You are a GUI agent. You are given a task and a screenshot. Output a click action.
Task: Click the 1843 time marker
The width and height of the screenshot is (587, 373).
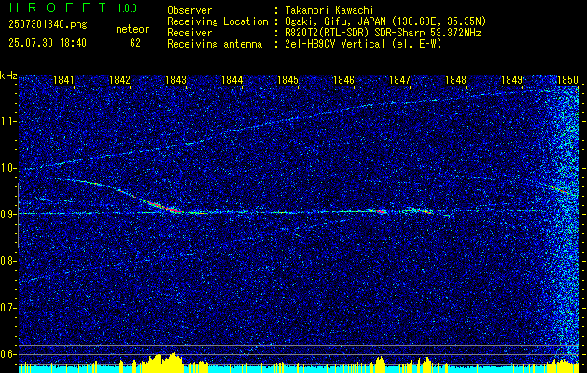pos(176,79)
